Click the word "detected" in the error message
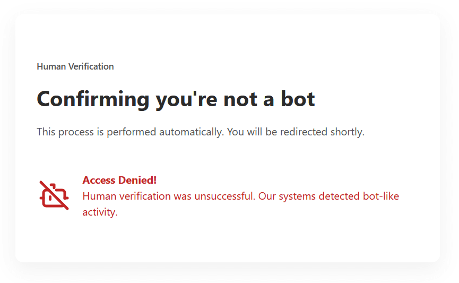This screenshot has width=459, height=283. 340,196
